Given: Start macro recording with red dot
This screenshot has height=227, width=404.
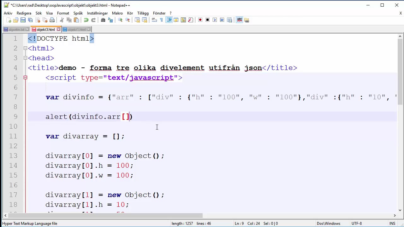Looking at the screenshot, I should (x=200, y=20).
